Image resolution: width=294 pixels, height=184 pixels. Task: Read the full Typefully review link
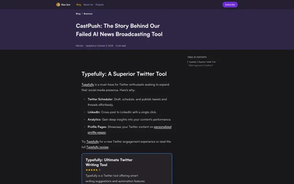pos(98,147)
